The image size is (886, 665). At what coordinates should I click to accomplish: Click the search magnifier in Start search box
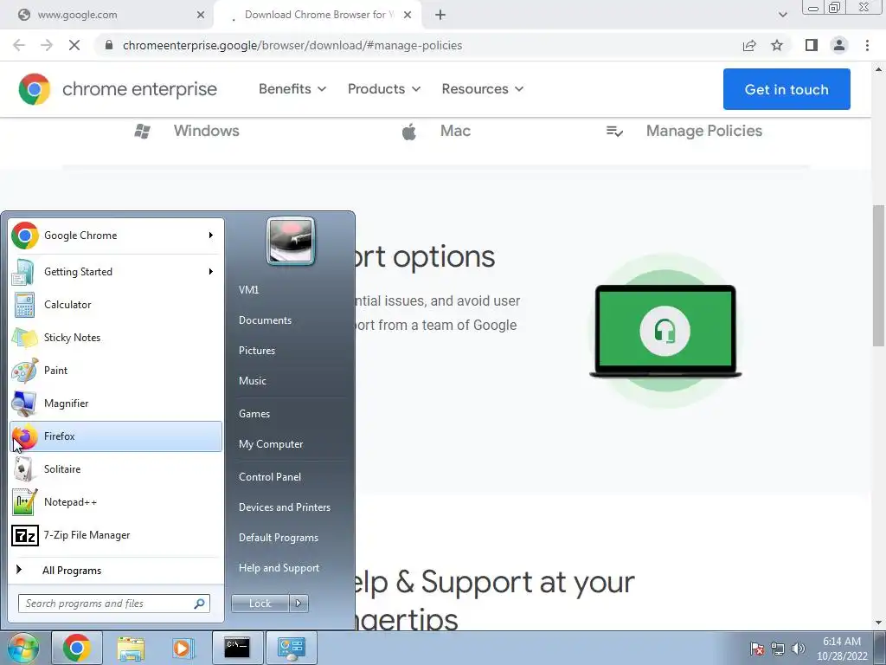click(200, 604)
